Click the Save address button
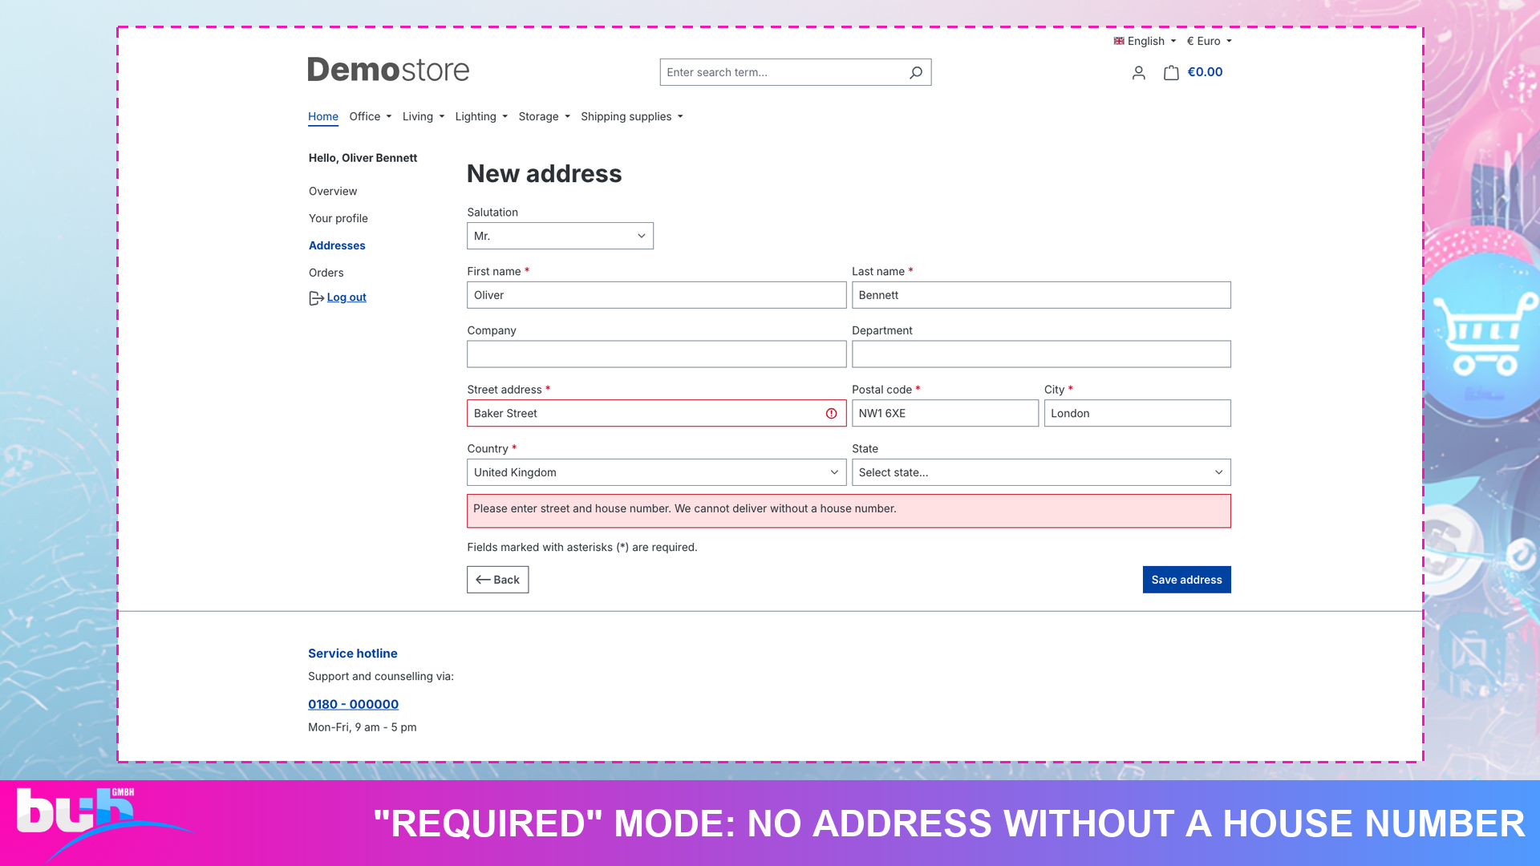The width and height of the screenshot is (1540, 866). point(1186,580)
